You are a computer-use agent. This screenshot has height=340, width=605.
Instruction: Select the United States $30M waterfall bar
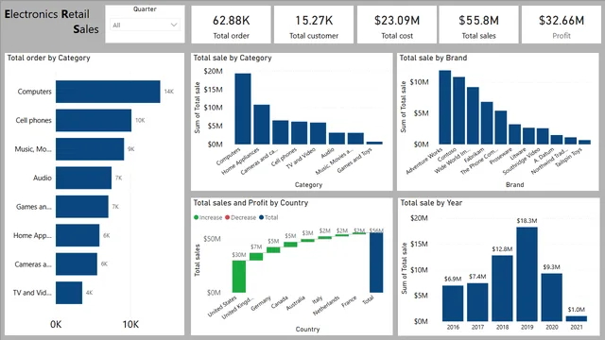pyautogui.click(x=239, y=277)
